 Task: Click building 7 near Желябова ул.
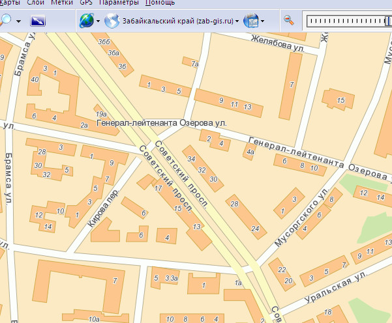tap(291, 84)
